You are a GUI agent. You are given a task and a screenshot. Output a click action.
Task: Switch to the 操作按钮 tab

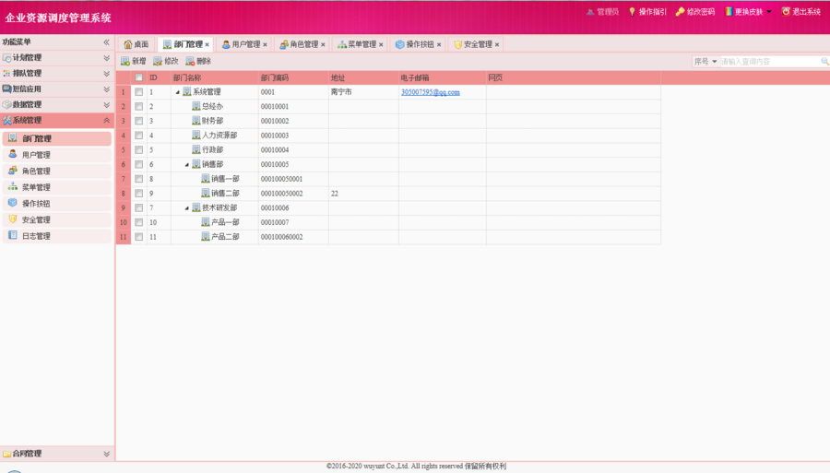(419, 44)
